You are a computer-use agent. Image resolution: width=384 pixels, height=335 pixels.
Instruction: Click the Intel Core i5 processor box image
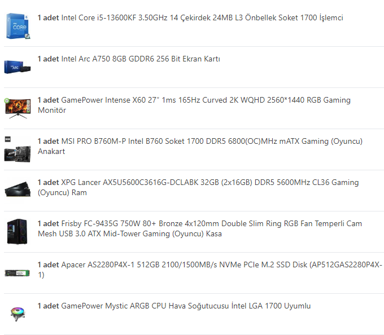pos(18,26)
